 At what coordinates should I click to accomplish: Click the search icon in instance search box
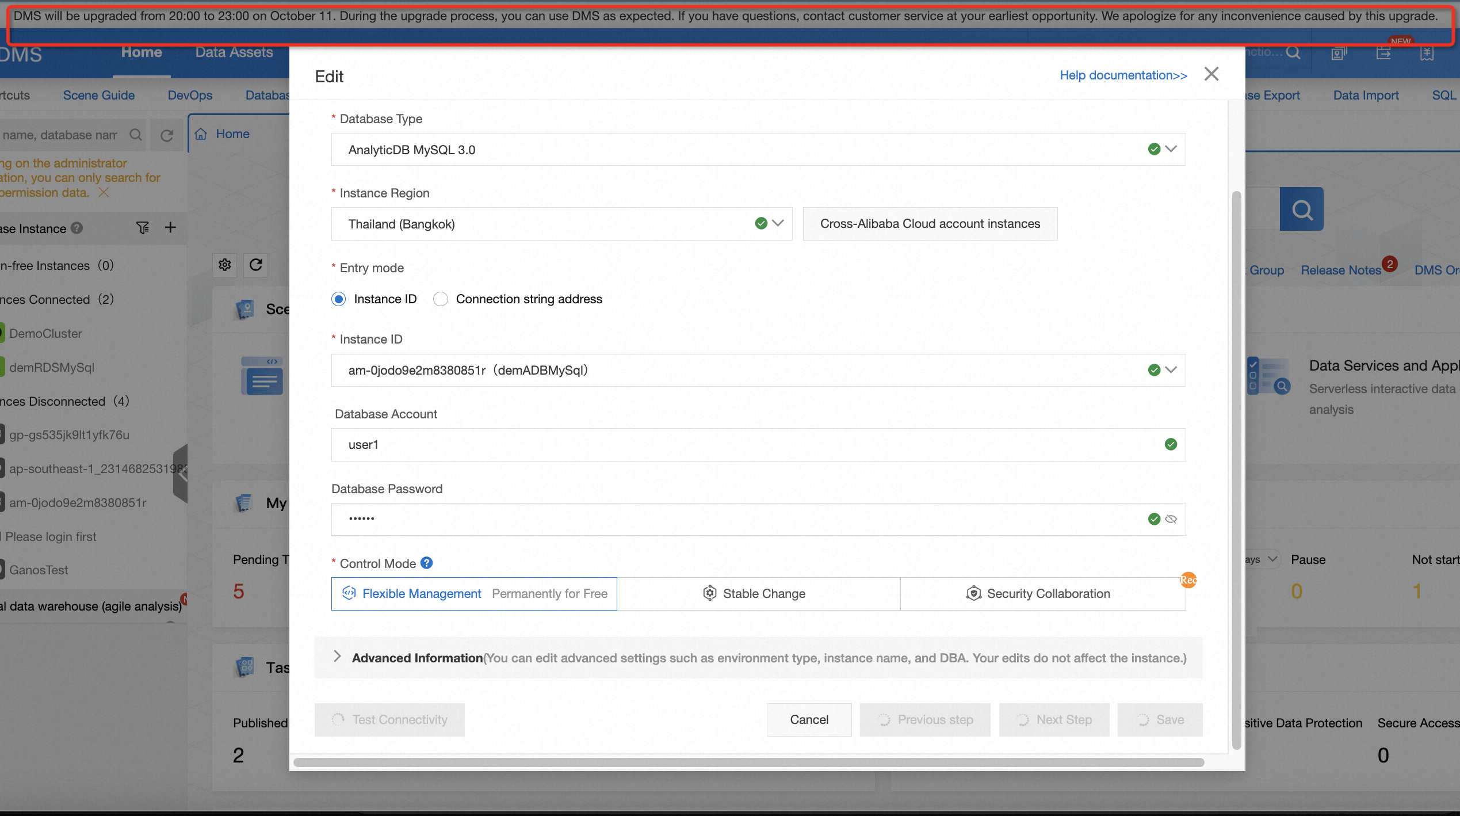[136, 135]
